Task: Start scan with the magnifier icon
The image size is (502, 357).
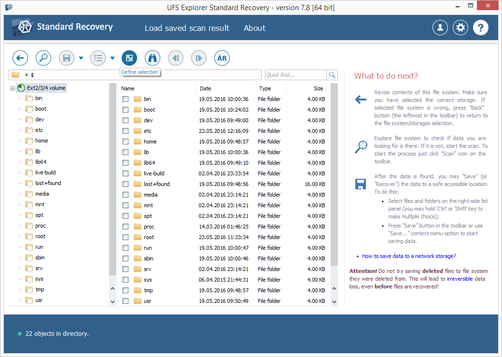Action: [43, 58]
